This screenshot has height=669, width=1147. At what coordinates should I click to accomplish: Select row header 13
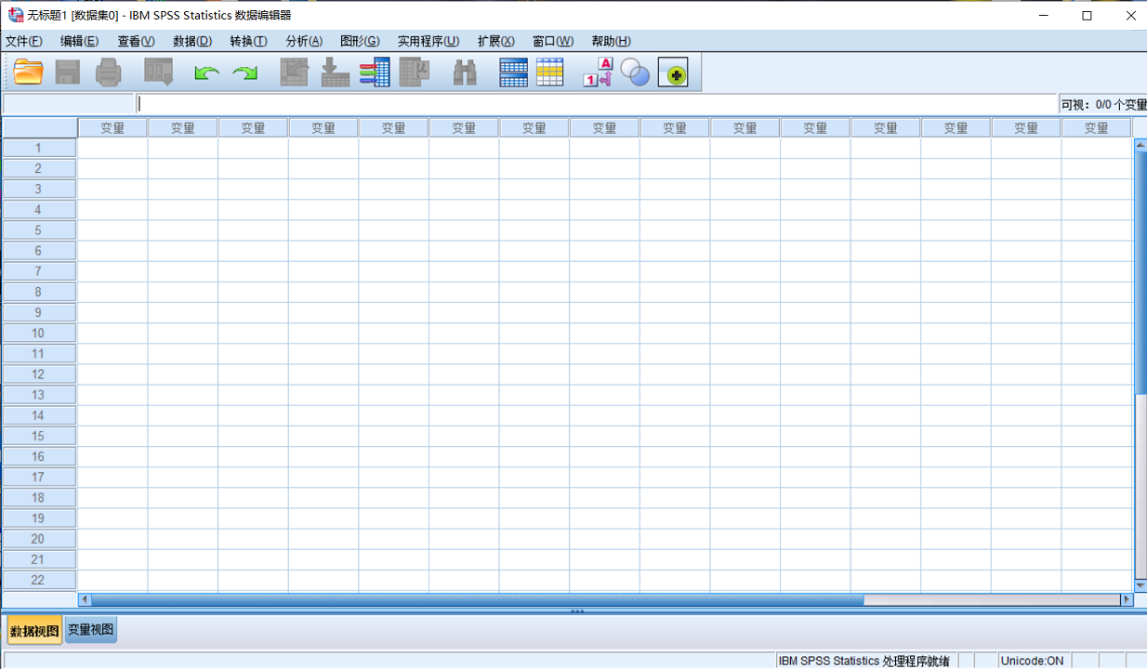pos(39,395)
